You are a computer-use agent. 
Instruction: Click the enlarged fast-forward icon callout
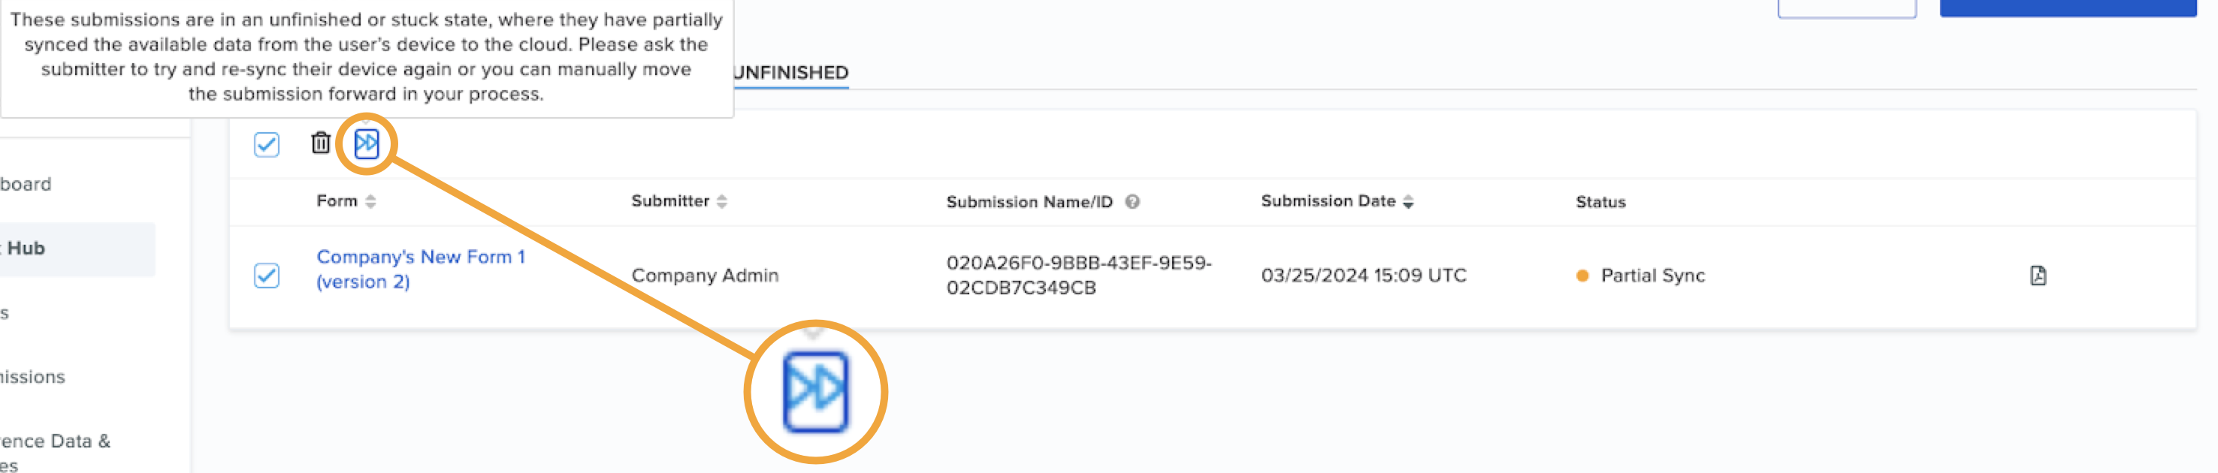pos(814,392)
